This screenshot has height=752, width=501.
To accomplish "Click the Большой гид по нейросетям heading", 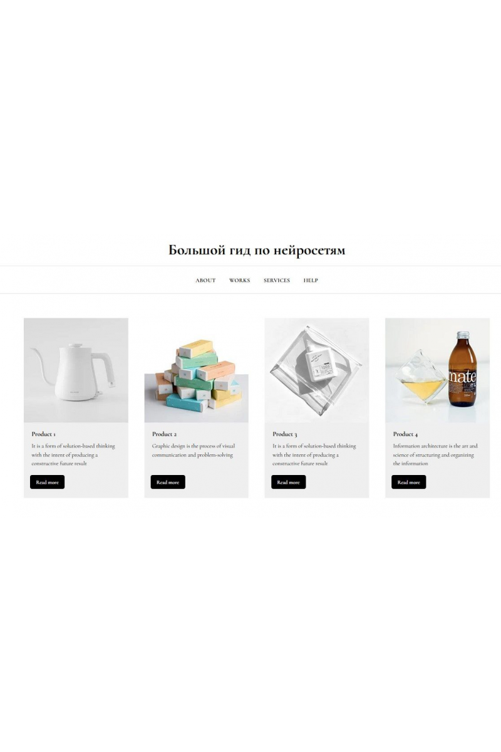I will [257, 250].
